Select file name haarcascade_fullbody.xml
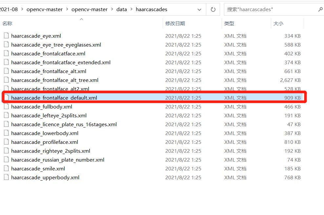This screenshot has width=324, height=215. 42,107
